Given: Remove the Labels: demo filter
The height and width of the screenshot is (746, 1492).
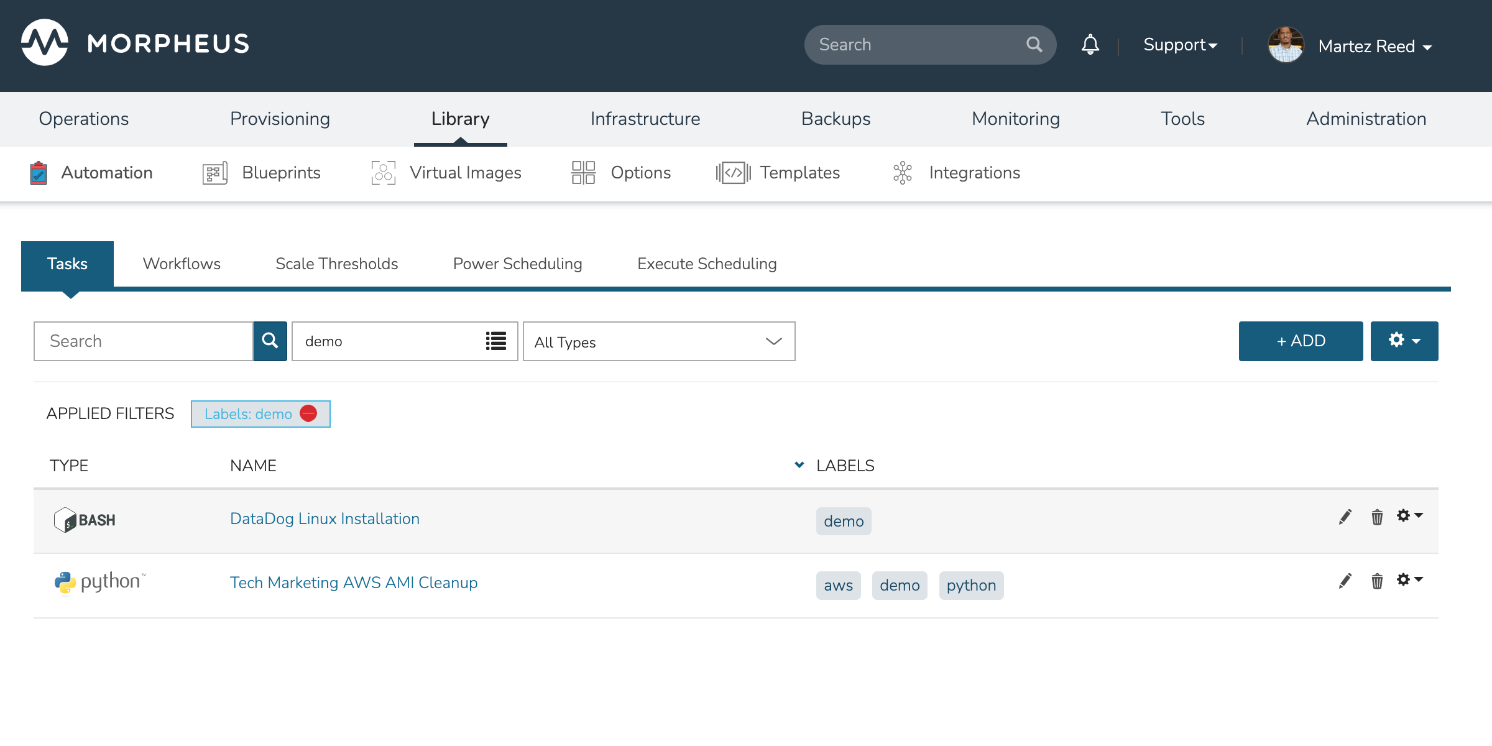Looking at the screenshot, I should pos(308,413).
